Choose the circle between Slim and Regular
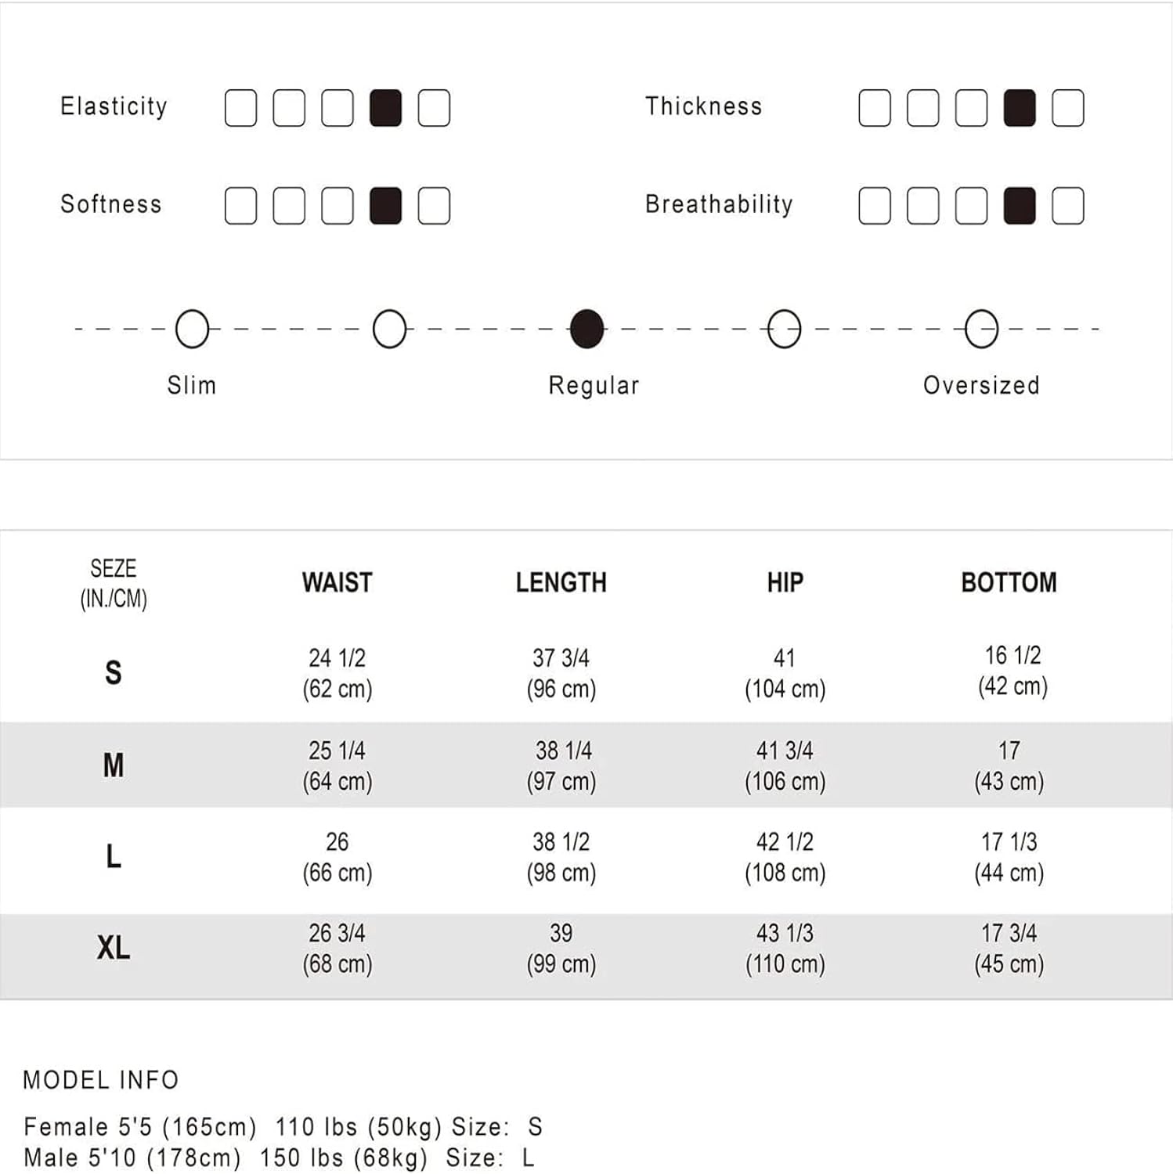The height and width of the screenshot is (1174, 1173). 390,329
